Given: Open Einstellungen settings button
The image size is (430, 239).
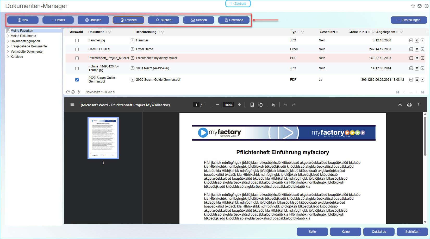Looking at the screenshot, I should 409,20.
